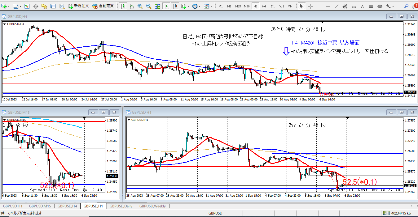The width and height of the screenshot is (418, 217).
Task: Tile the chart windows icon
Action: coord(157,6)
